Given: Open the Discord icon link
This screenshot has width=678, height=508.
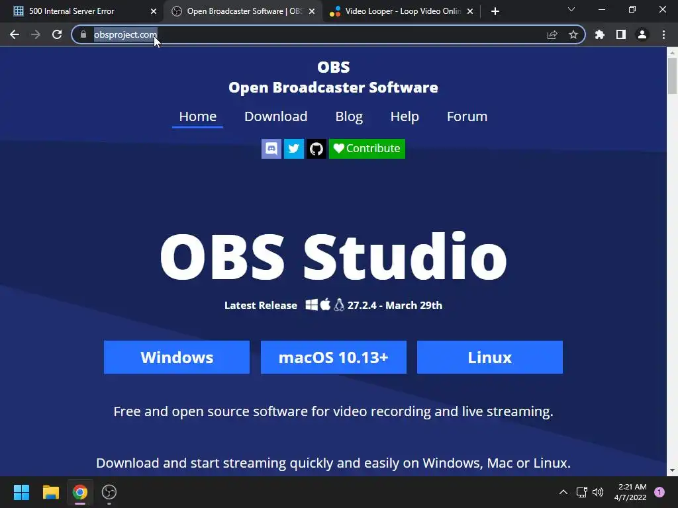Looking at the screenshot, I should pos(271,149).
